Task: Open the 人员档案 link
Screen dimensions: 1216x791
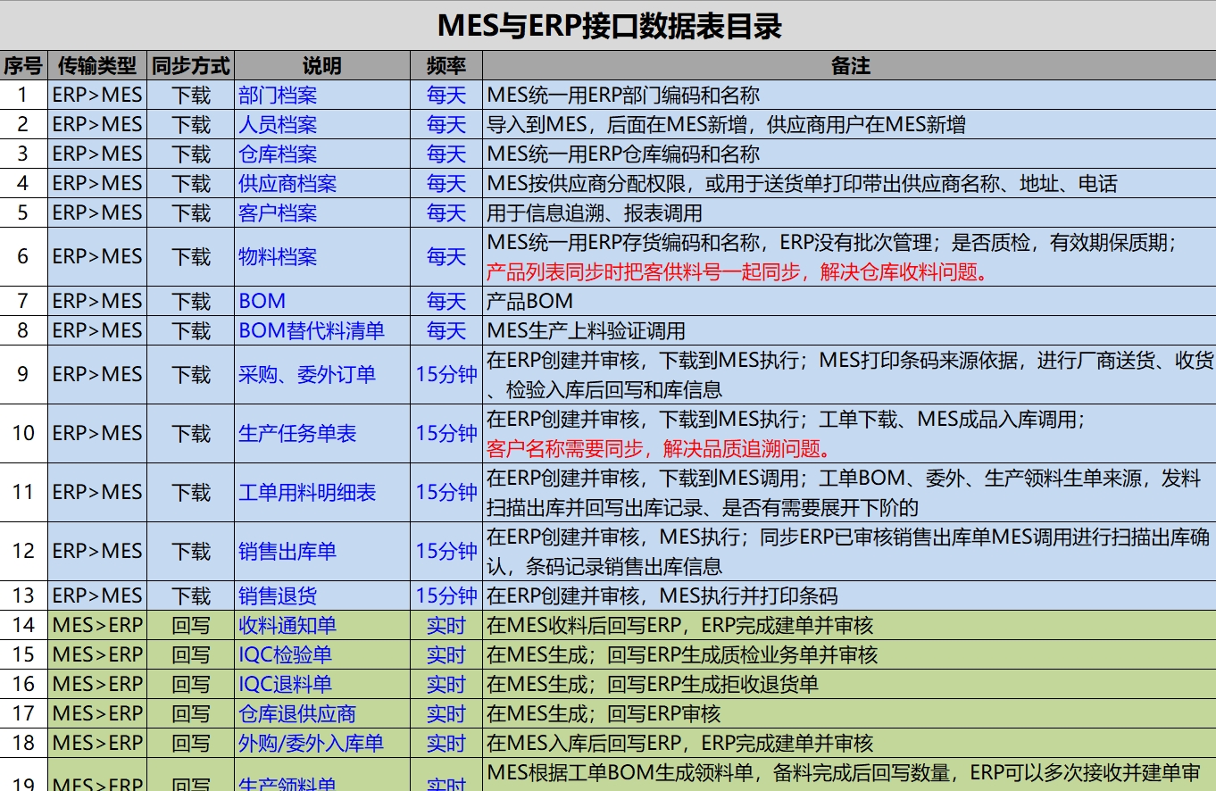Action: point(278,124)
